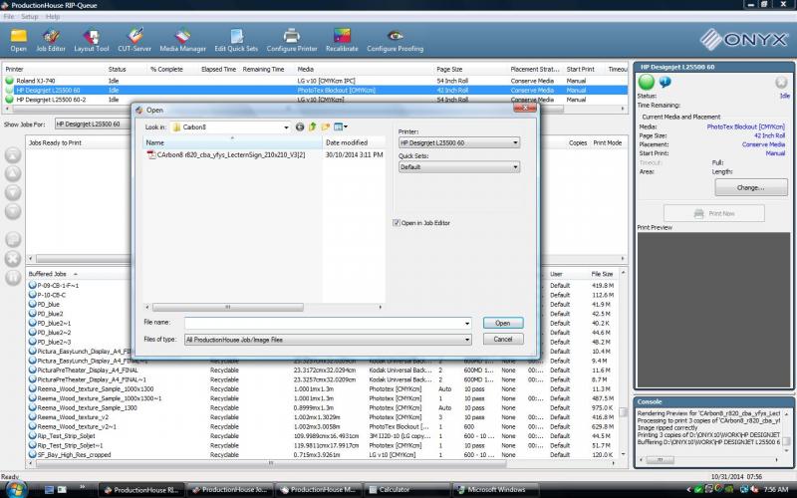
Task: Go up one folder level in Open dialog
Action: 313,127
